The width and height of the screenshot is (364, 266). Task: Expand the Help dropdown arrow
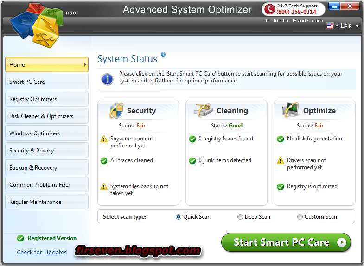[357, 26]
